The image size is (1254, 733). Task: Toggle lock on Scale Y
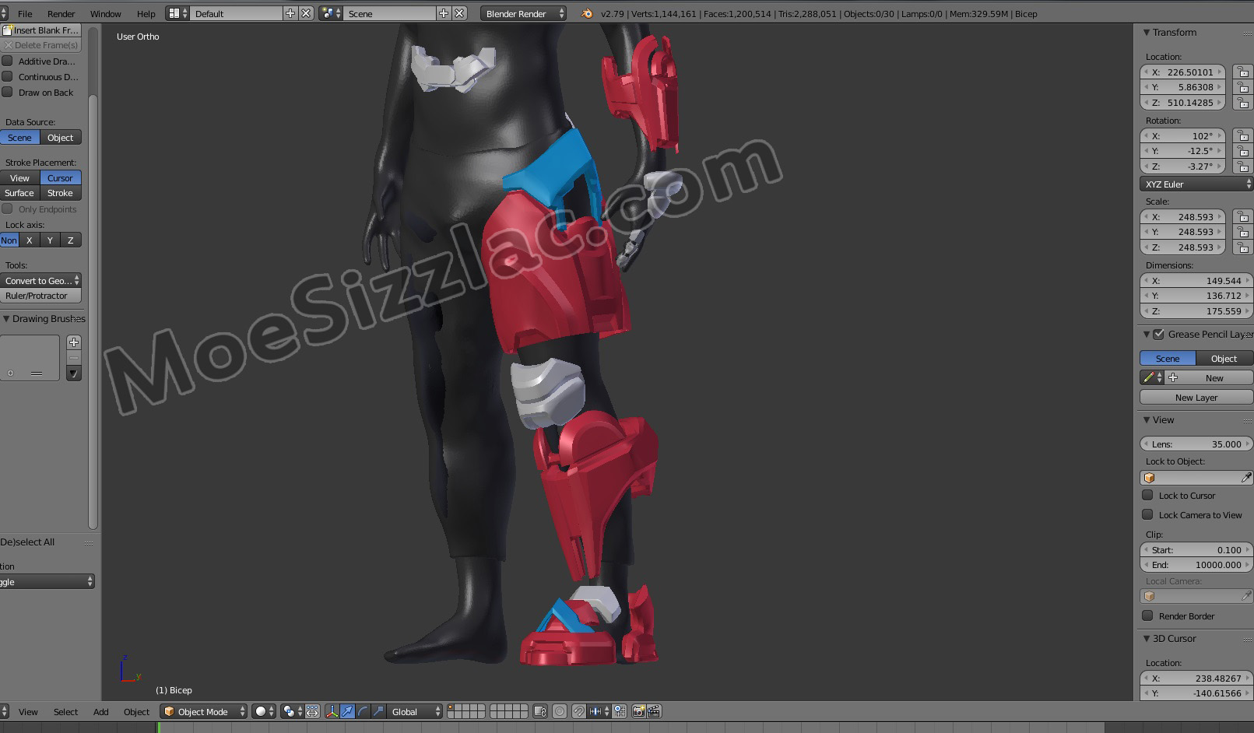1242,232
